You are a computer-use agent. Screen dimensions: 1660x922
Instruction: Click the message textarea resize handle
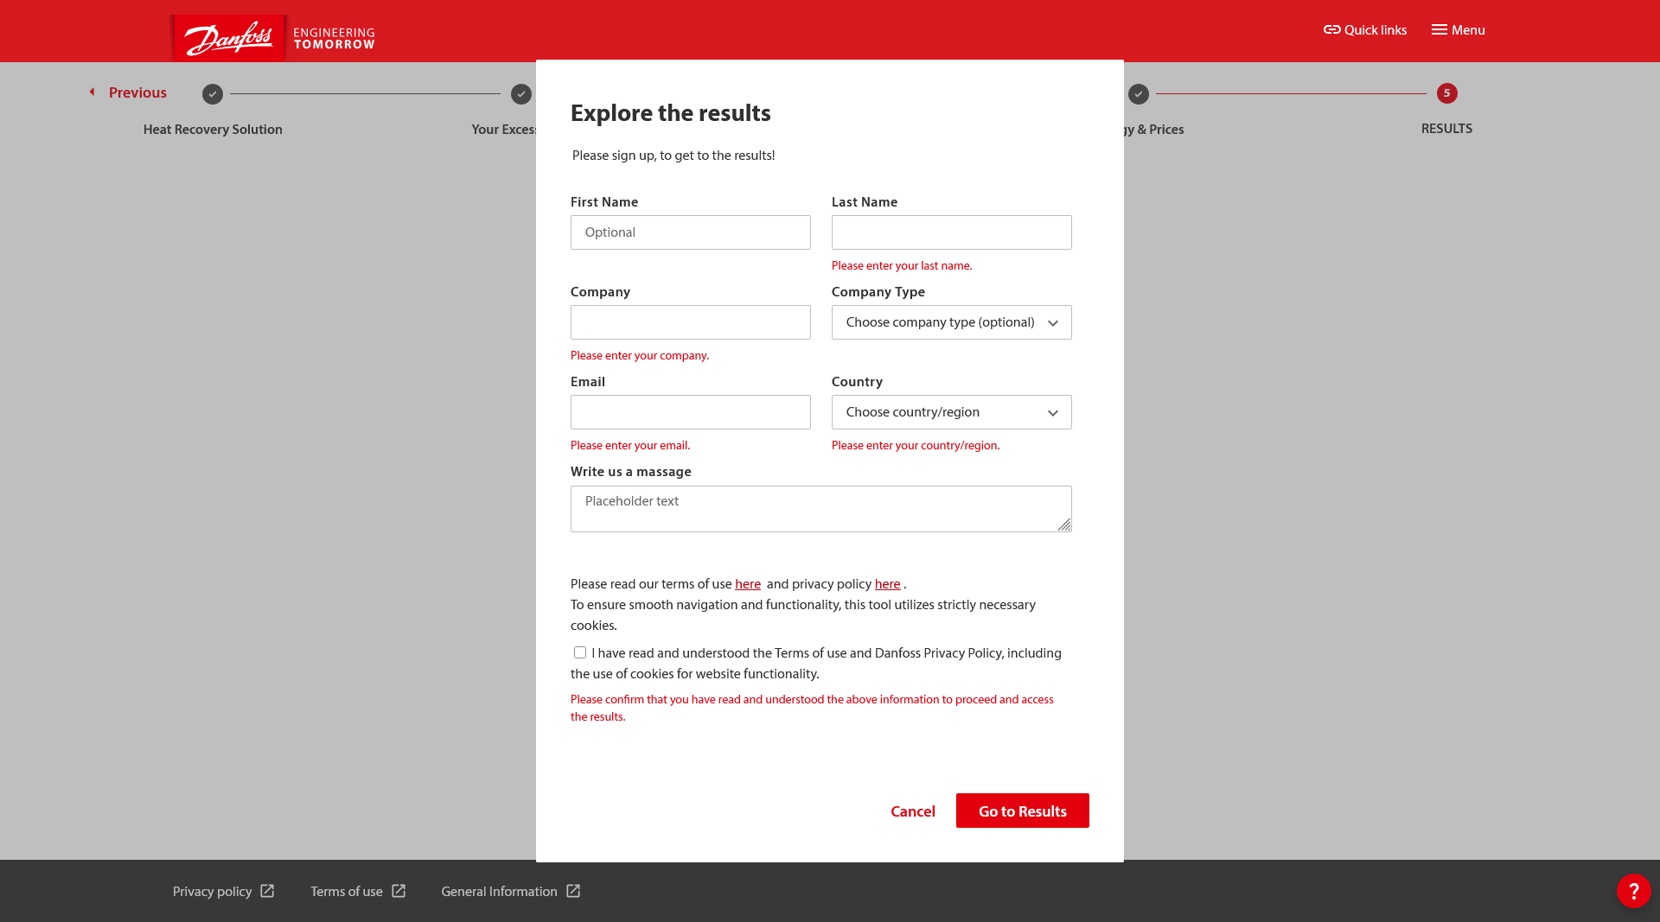tap(1064, 525)
